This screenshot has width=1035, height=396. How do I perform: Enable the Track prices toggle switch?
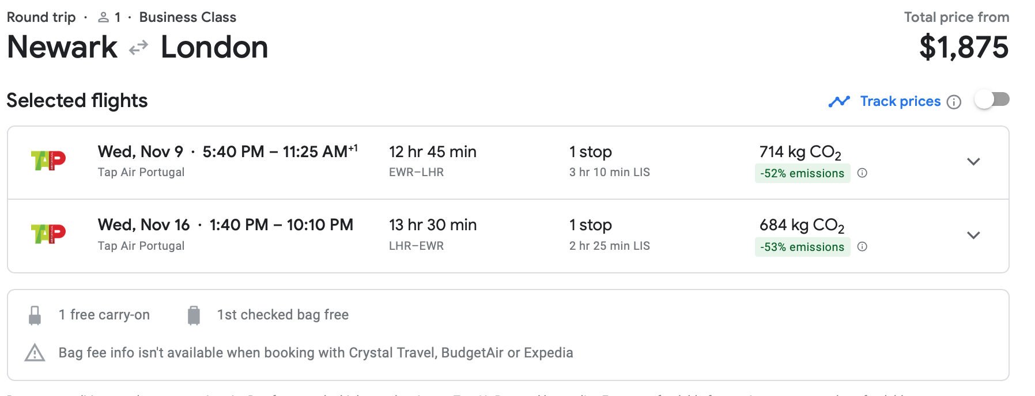click(x=992, y=100)
